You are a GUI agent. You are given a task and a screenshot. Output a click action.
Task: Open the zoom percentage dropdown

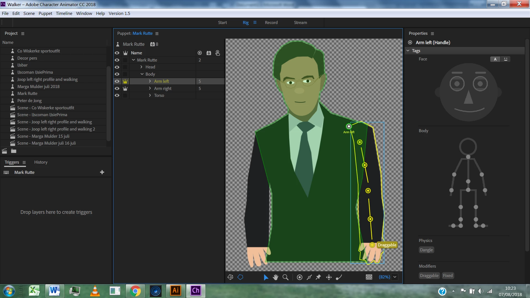coord(395,277)
